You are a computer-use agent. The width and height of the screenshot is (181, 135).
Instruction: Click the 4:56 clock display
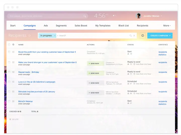(x=101, y=16)
